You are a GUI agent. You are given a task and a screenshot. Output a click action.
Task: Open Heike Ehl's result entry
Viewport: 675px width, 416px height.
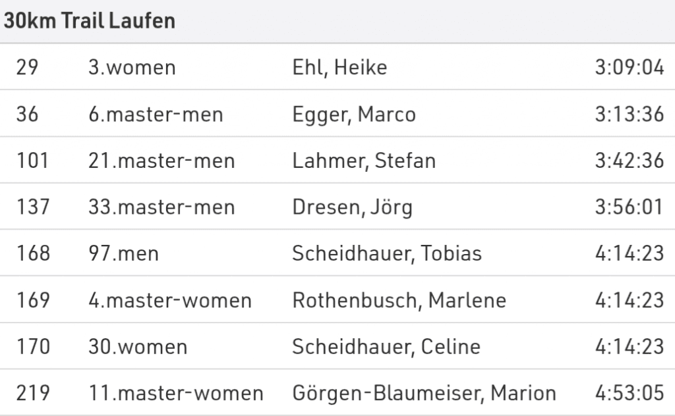(x=339, y=68)
